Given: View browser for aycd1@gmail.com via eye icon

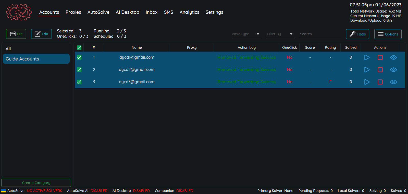Looking at the screenshot, I should pos(393,57).
